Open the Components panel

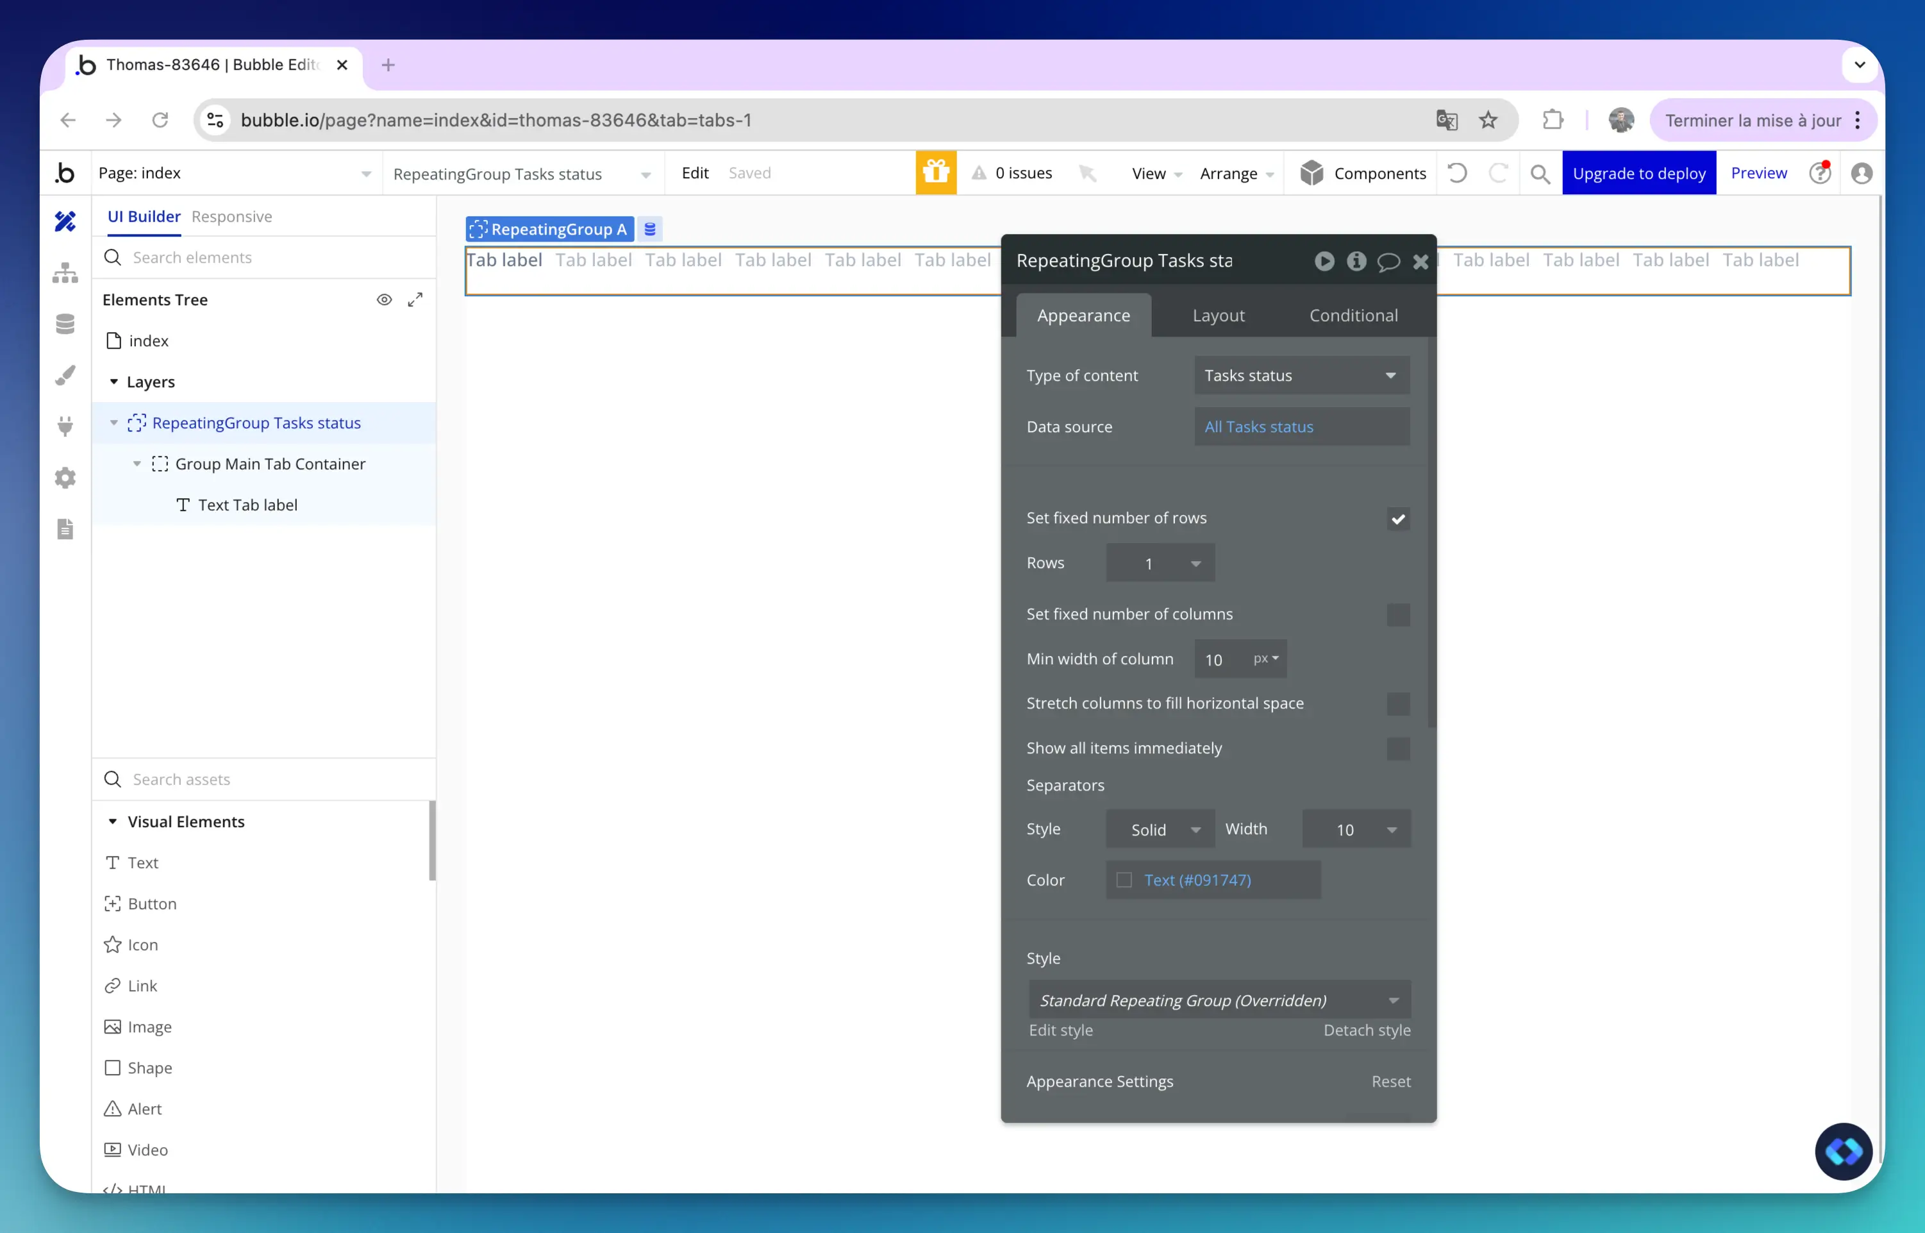pyautogui.click(x=1363, y=174)
